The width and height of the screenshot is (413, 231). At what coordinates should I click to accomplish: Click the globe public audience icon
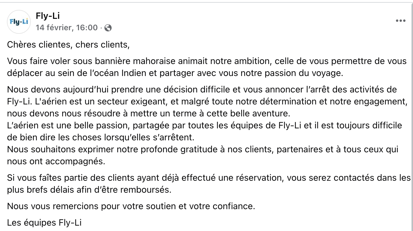pos(108,28)
